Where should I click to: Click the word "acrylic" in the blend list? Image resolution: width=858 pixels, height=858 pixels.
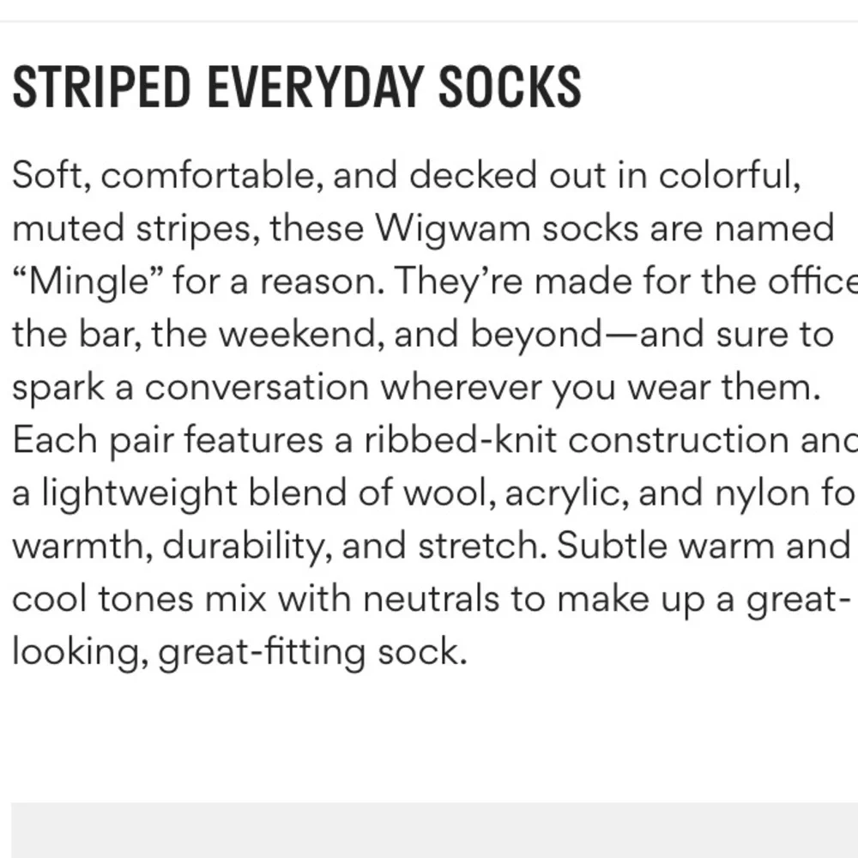coord(566,493)
